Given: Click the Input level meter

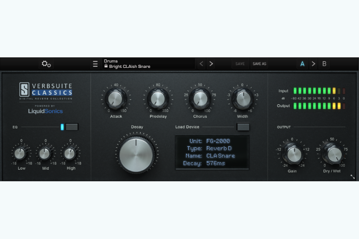Looking at the screenshot, I should [319, 91].
